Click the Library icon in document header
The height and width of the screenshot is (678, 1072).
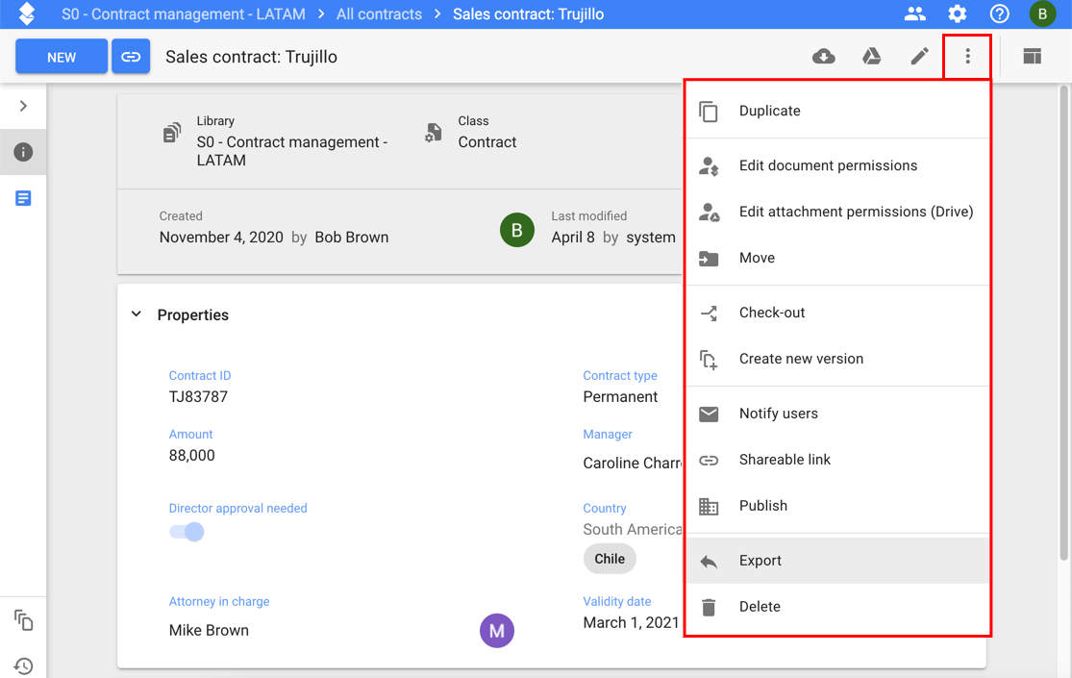point(172,132)
